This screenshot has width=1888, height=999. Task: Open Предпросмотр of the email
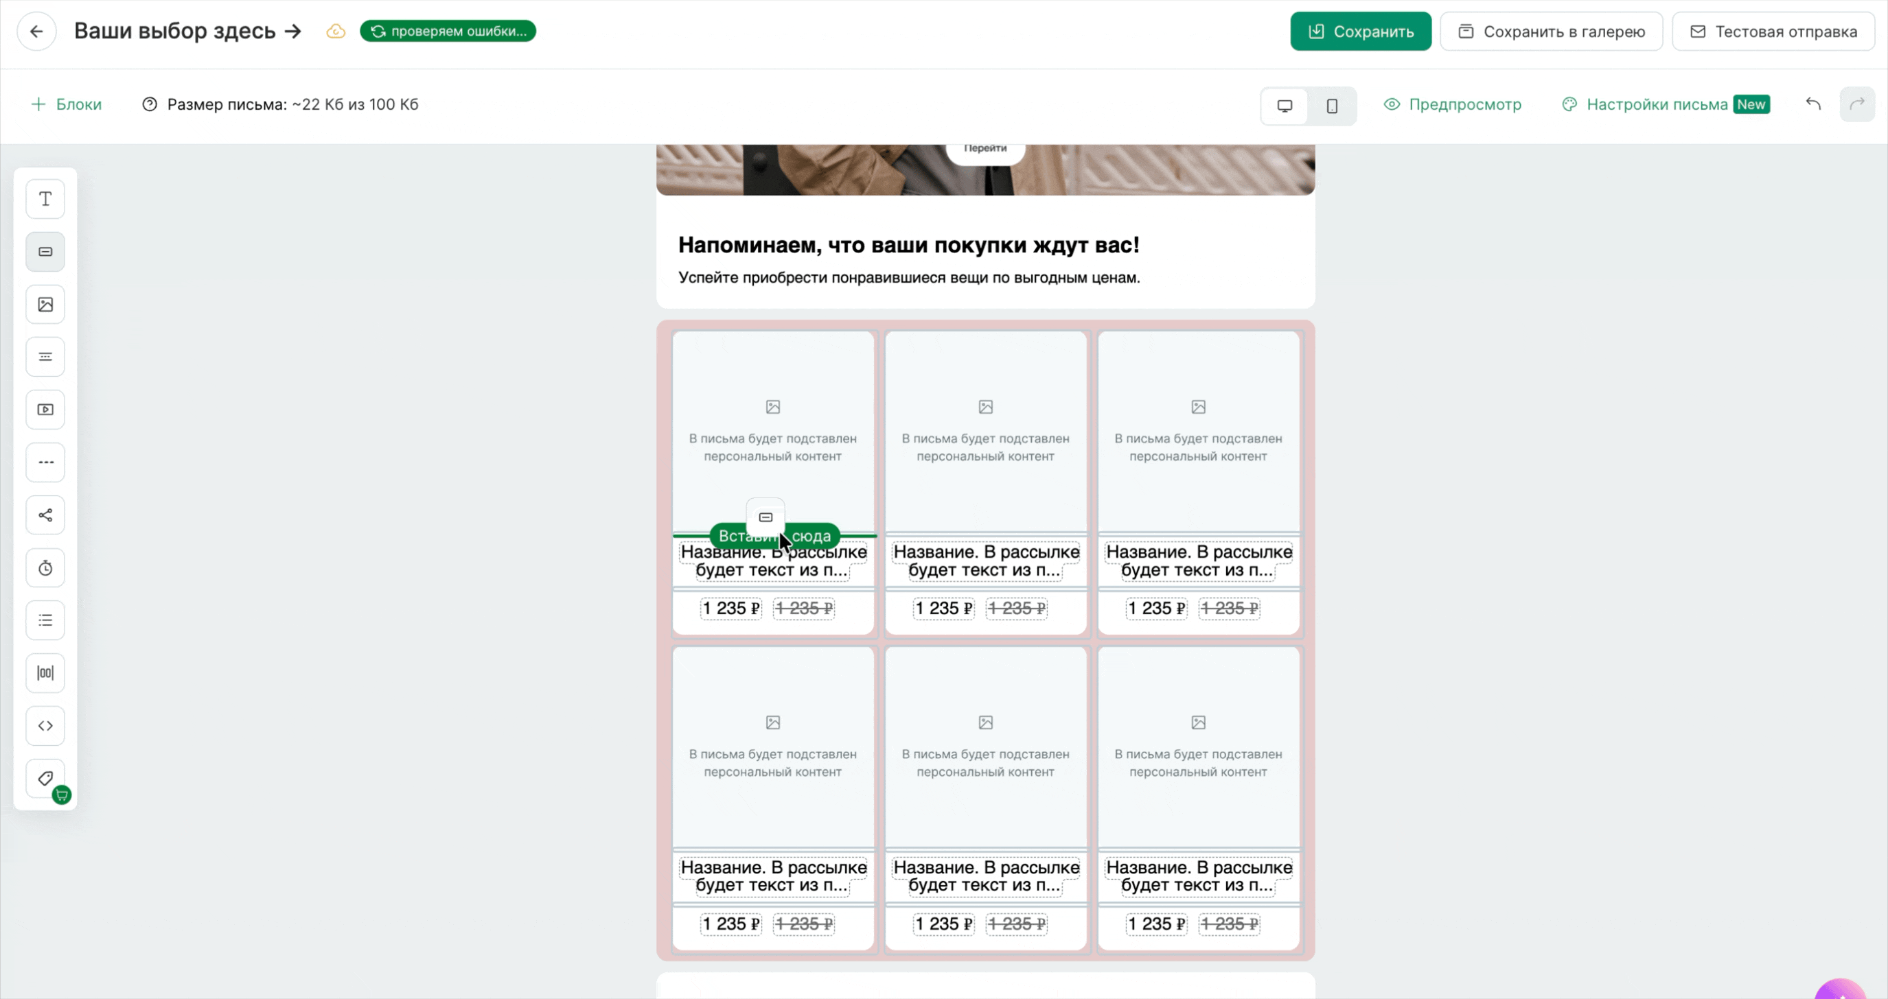(1453, 105)
